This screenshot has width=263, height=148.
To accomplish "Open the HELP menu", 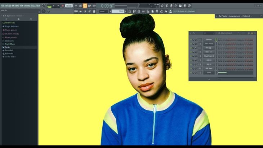I will point(38,5).
